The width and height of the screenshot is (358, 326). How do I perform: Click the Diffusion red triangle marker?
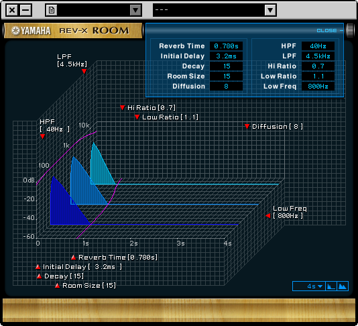click(247, 126)
